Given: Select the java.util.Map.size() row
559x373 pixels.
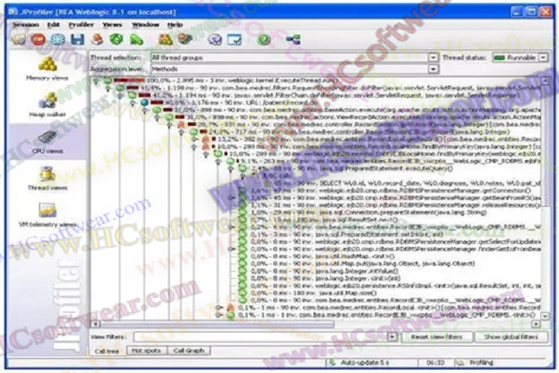Looking at the screenshot, I should click(x=308, y=293).
